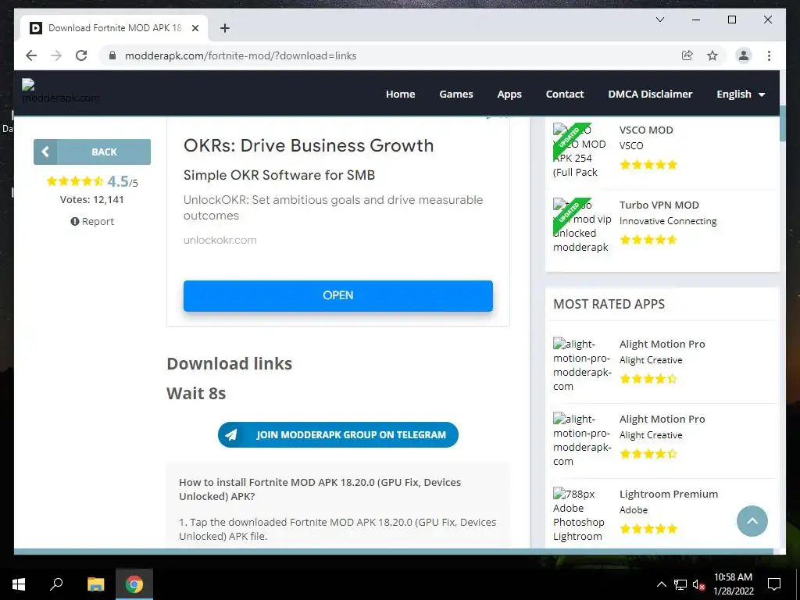Open Windows taskbar search
Viewport: 800px width, 600px height.
point(56,584)
